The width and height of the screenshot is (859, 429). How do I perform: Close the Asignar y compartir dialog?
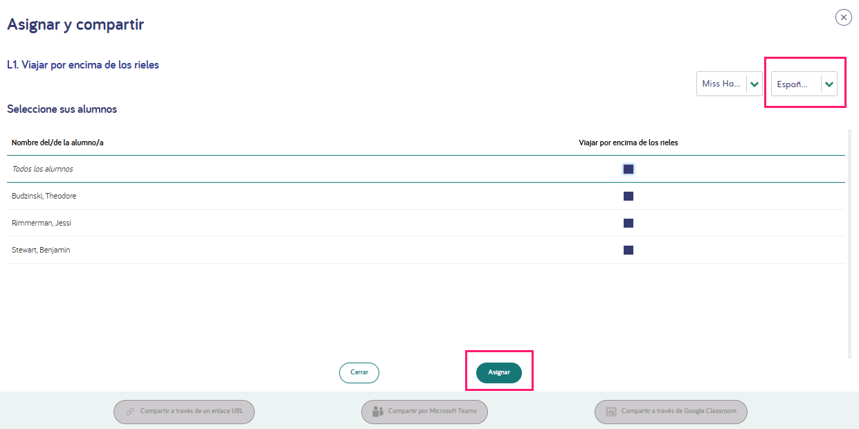click(x=843, y=17)
